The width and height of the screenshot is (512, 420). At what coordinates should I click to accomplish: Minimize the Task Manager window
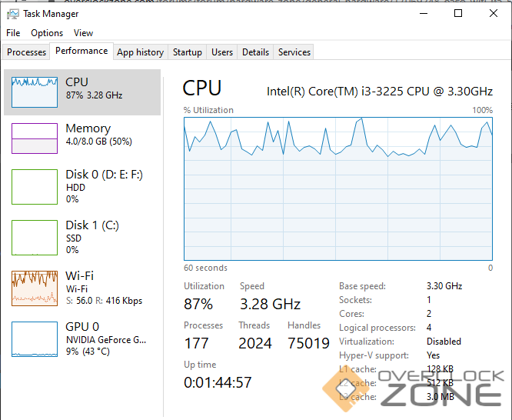click(x=423, y=13)
